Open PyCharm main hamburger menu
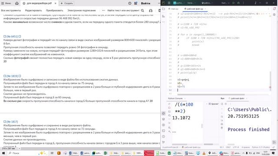The height and width of the screenshot is (156, 278). pyautogui.click(x=169, y=3)
